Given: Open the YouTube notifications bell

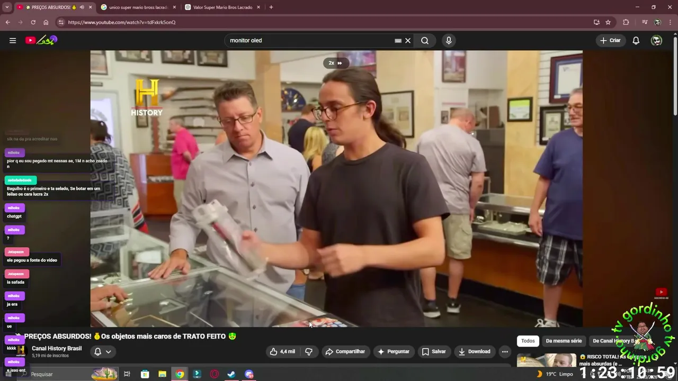Looking at the screenshot, I should coord(636,40).
